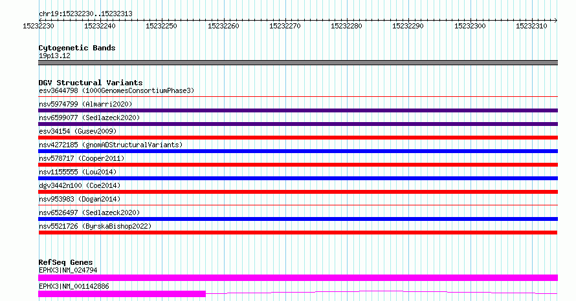Click the esv34154 (Gusev2009) label
The image size is (576, 301).
78,131
